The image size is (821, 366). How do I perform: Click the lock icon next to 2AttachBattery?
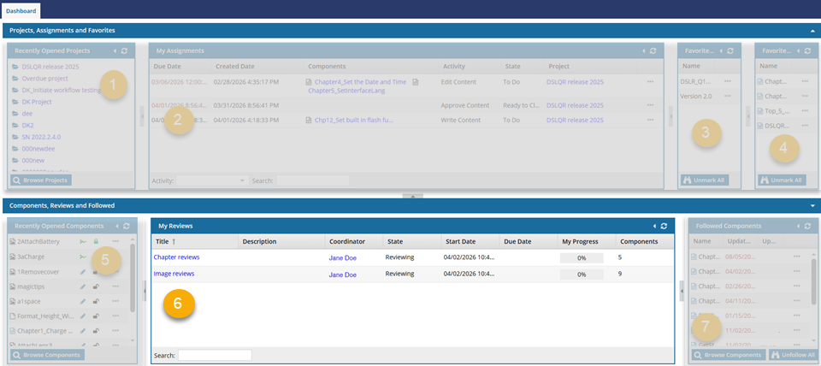pyautogui.click(x=96, y=243)
